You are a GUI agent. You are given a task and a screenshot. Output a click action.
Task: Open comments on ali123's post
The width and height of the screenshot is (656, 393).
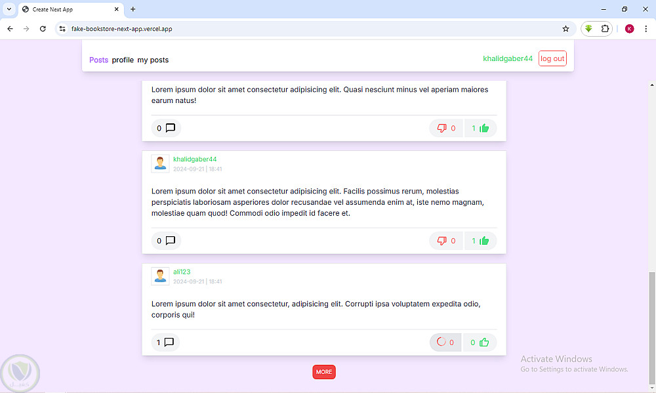tap(165, 342)
